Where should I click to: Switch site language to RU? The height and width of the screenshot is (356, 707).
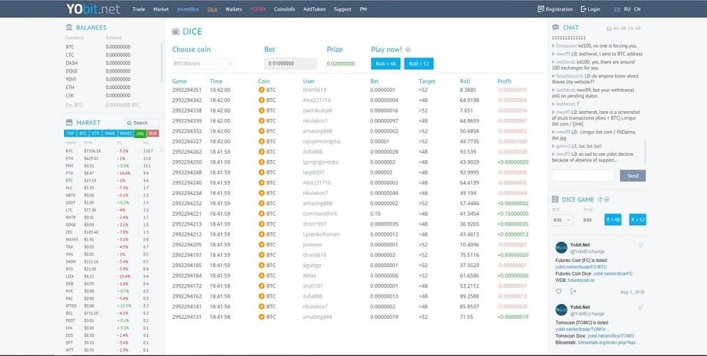point(627,9)
